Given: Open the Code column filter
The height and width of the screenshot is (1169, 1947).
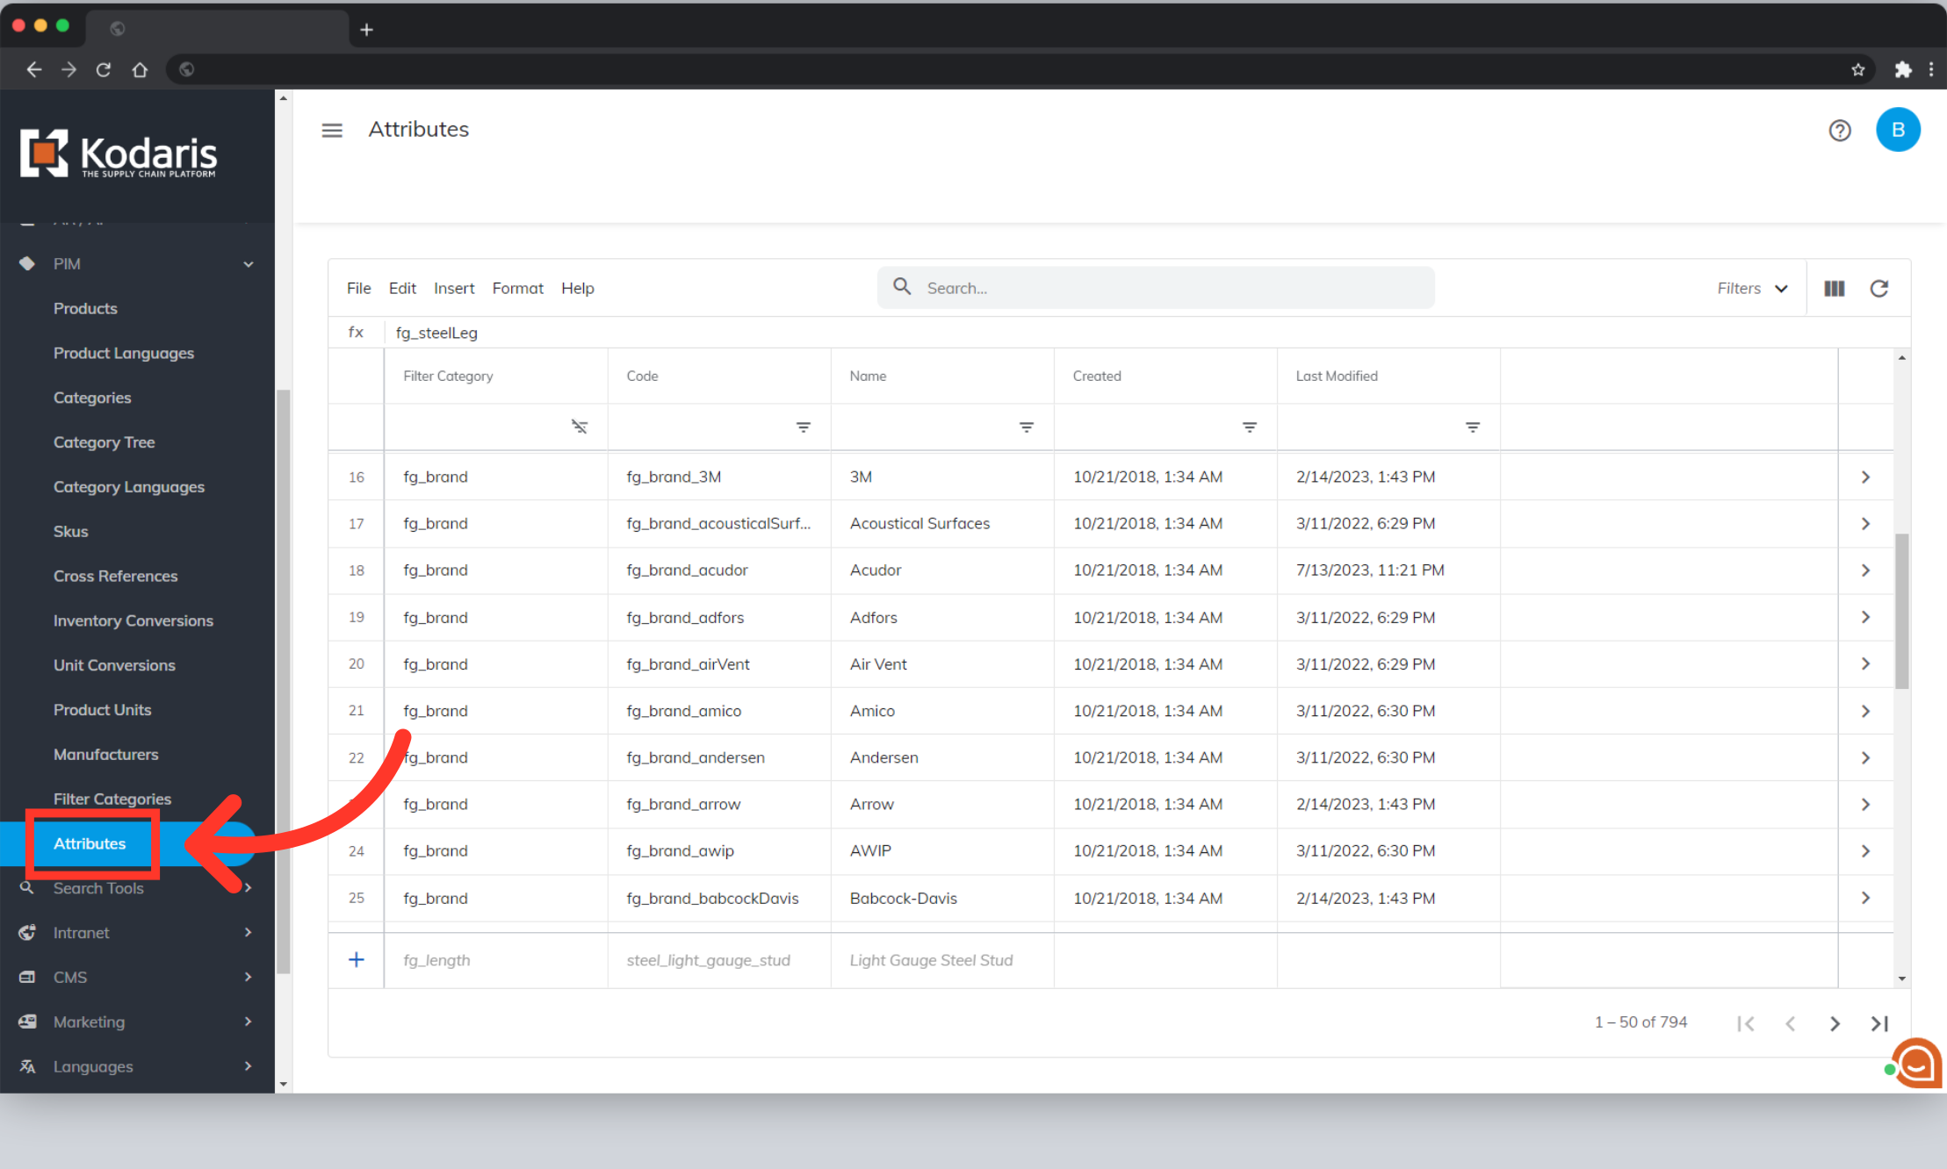Looking at the screenshot, I should pyautogui.click(x=803, y=427).
